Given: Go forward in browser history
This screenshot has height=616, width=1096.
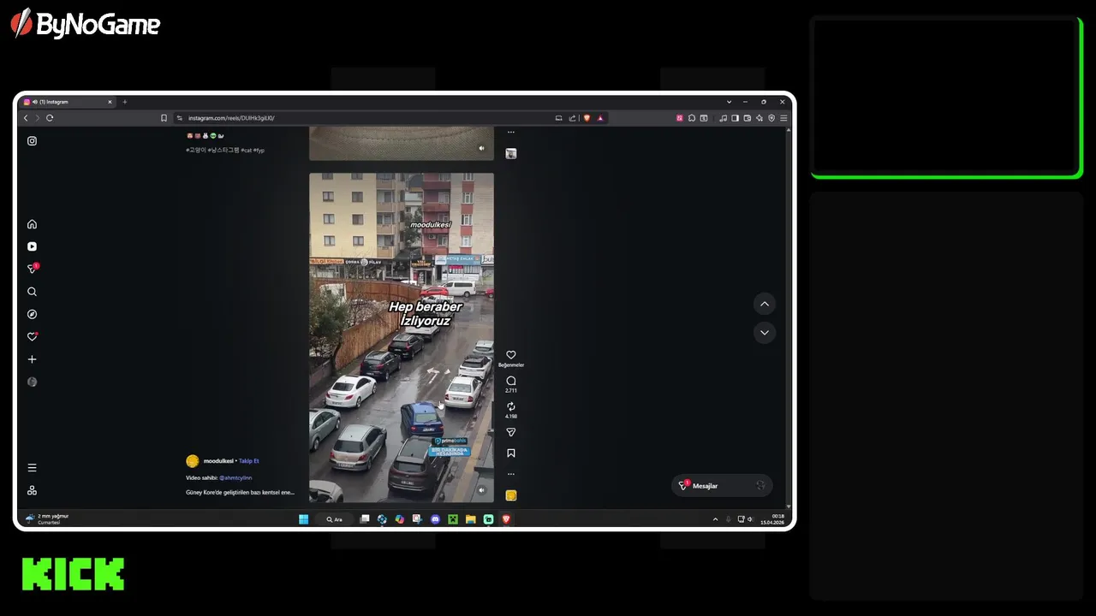Looking at the screenshot, I should point(37,118).
